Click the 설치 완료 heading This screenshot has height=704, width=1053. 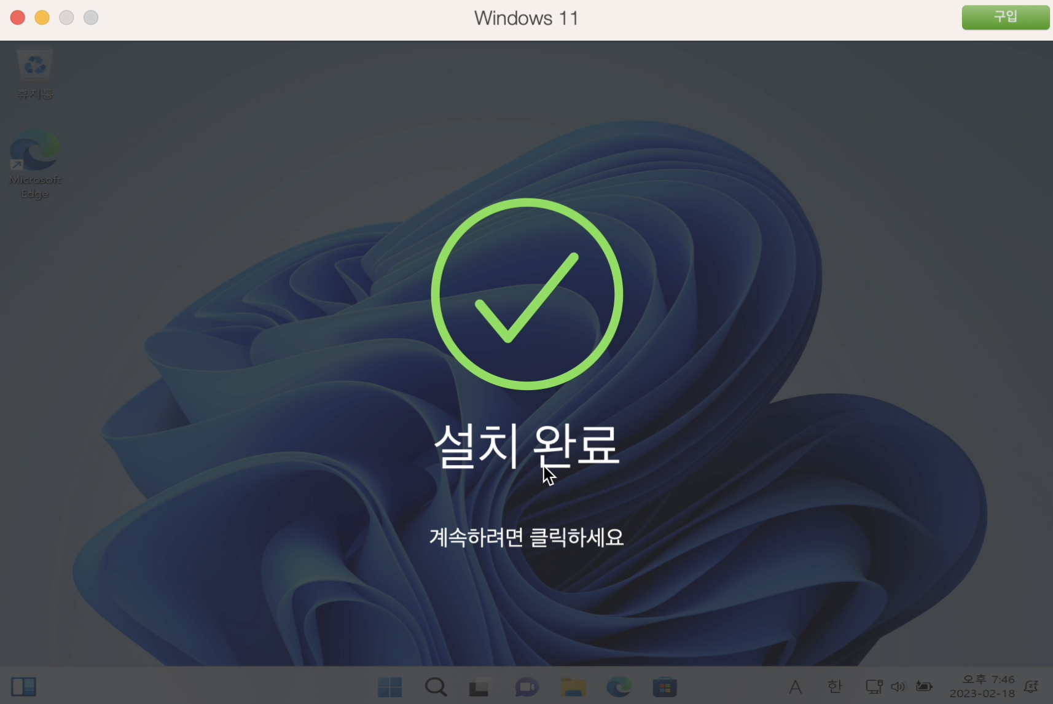[526, 446]
